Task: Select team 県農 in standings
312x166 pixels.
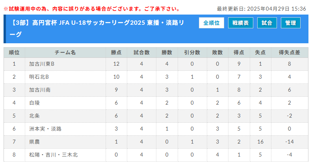Action: tap(35, 142)
